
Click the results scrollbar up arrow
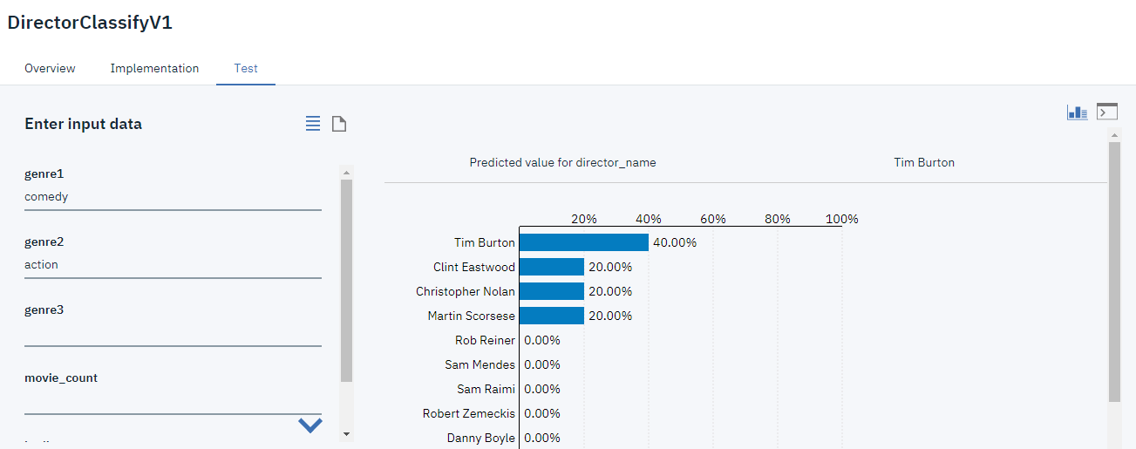click(x=1113, y=134)
